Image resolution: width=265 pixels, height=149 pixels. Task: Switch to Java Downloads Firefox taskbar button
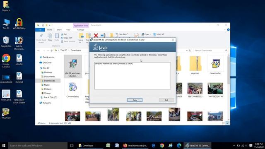[135, 145]
